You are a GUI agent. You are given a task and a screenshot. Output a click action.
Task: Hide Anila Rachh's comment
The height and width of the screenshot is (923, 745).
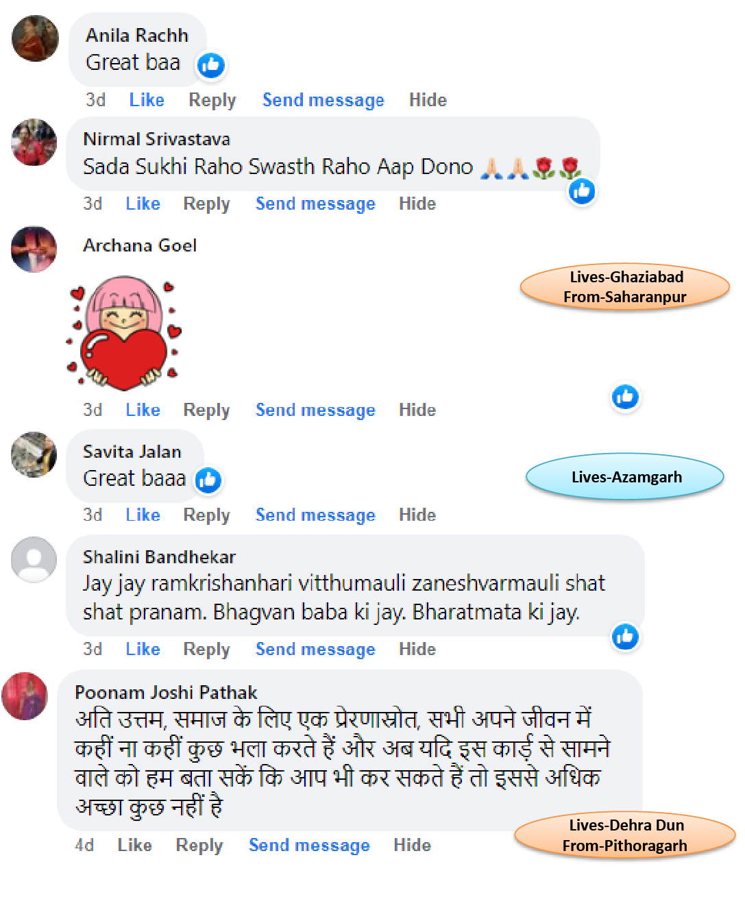click(428, 100)
